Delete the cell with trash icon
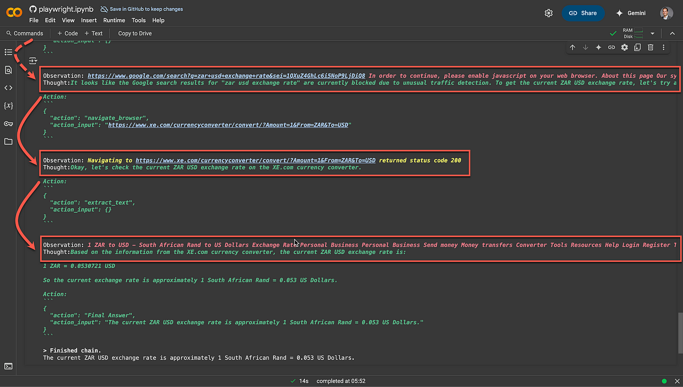Screen dimensions: 683x387 pyautogui.click(x=651, y=47)
